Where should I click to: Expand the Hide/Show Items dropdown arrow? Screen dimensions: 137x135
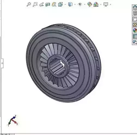85,4
